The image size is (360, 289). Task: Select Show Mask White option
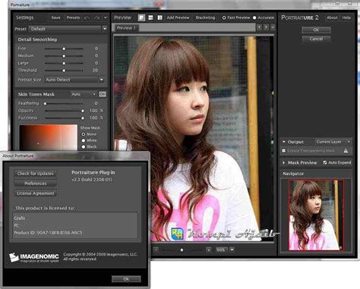click(x=84, y=140)
